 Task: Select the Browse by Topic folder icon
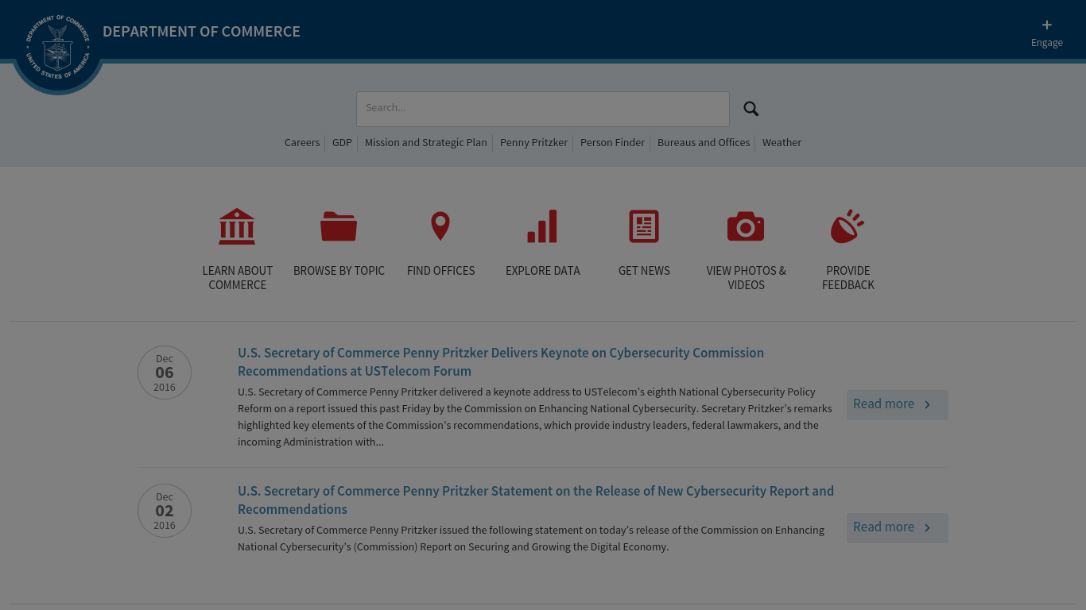click(339, 226)
